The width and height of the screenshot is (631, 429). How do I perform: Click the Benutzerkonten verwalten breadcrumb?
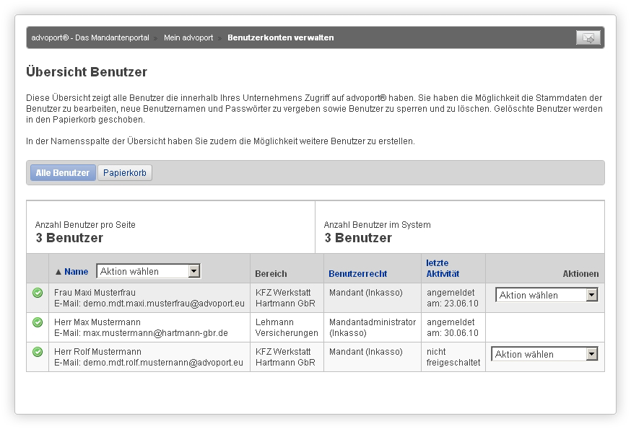pos(281,37)
